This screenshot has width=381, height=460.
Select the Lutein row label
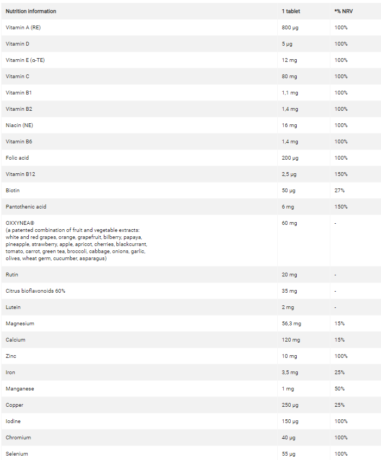click(x=13, y=307)
